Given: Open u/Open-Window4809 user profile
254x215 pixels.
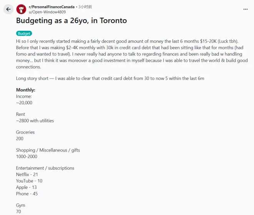Looking at the screenshot, I should point(47,12).
